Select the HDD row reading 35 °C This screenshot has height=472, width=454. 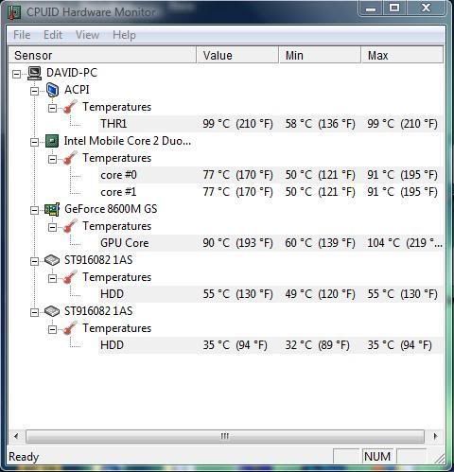[x=271, y=345]
